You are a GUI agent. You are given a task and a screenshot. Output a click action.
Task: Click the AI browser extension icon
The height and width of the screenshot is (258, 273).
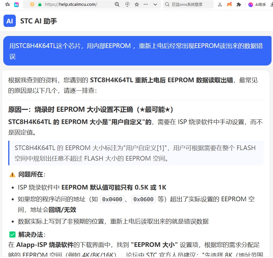coord(16,4)
